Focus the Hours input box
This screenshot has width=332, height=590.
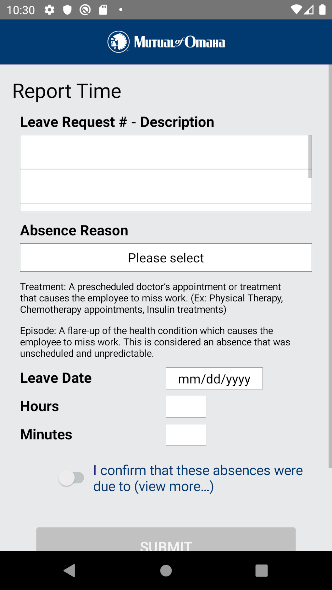[186, 407]
